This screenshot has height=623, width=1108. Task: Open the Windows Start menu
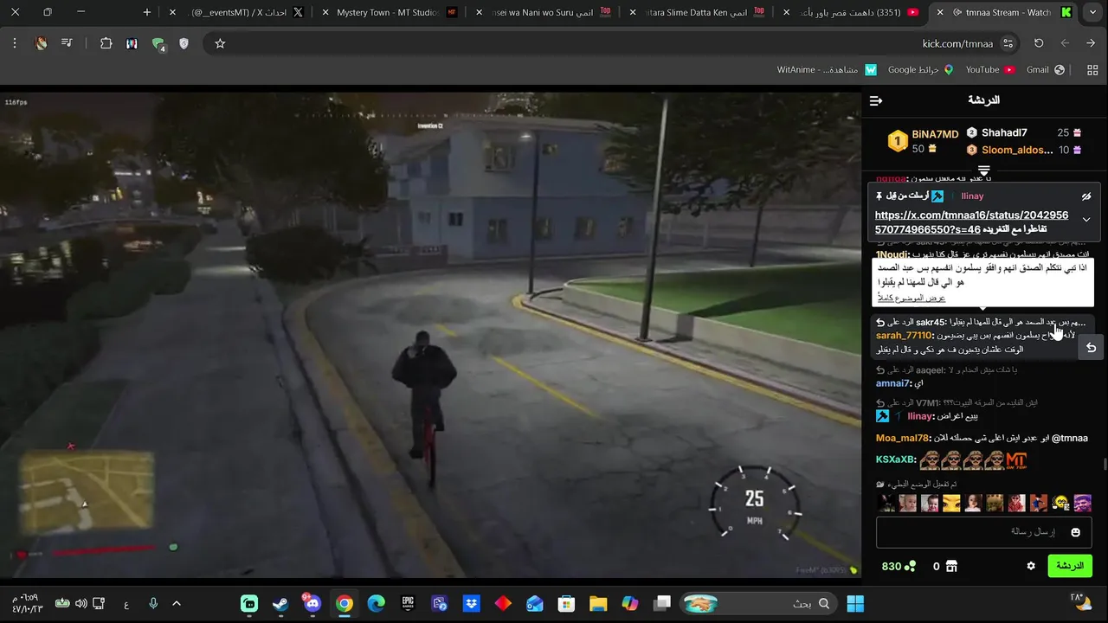[x=855, y=603]
